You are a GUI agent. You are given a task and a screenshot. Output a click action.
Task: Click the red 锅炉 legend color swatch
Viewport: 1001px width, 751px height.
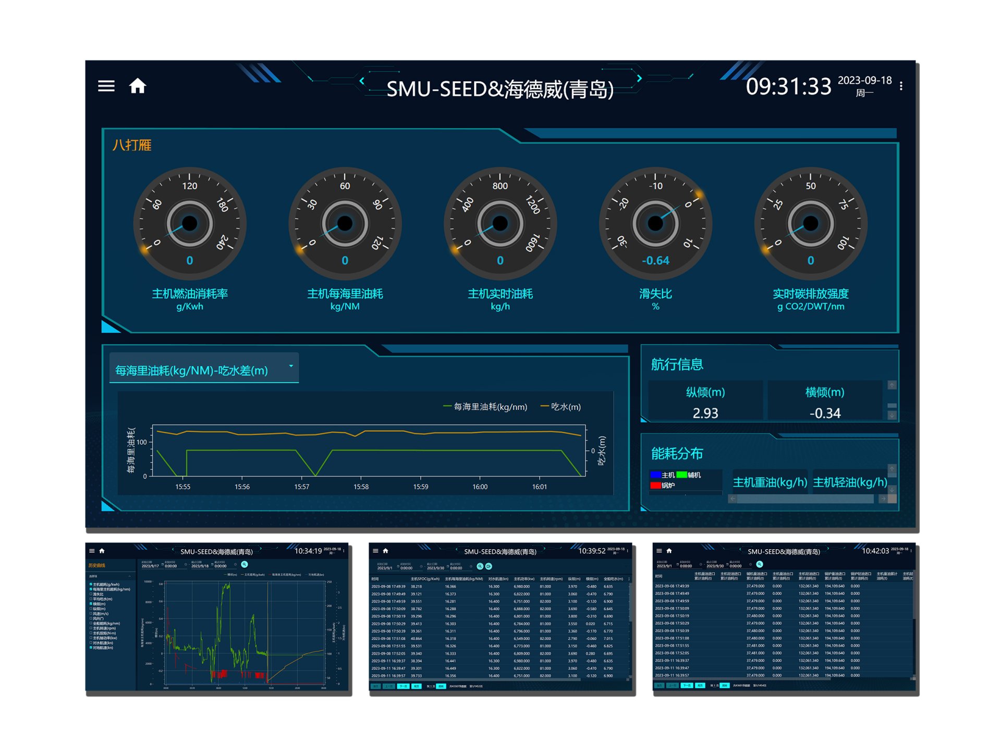(x=655, y=486)
